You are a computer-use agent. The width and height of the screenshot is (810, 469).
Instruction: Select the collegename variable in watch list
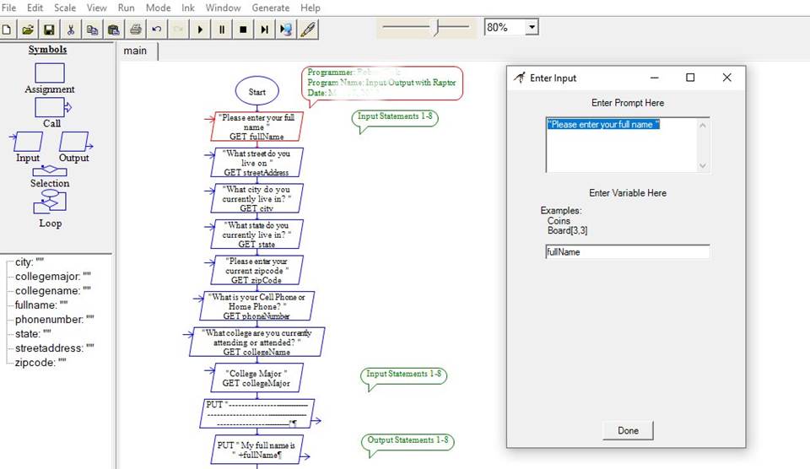point(52,291)
